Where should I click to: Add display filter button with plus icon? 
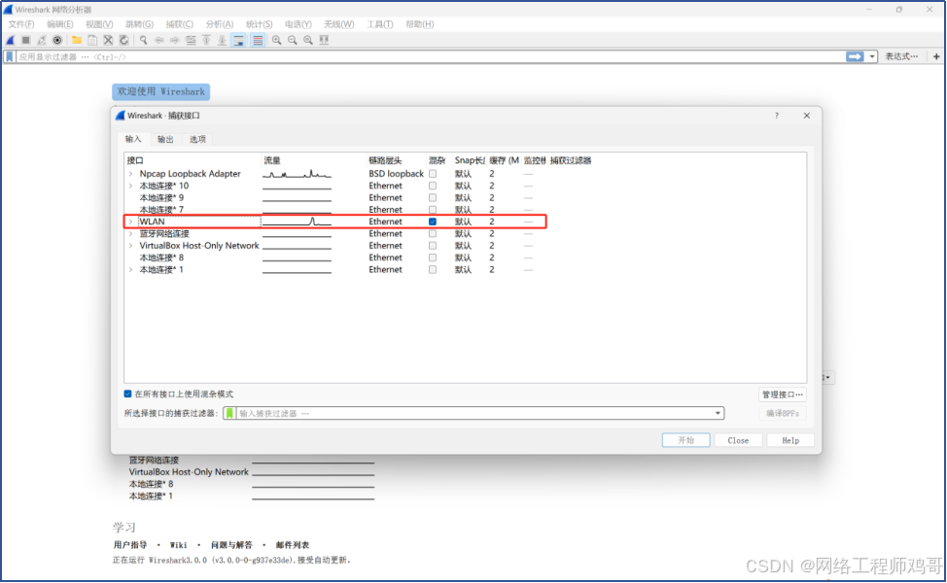point(936,56)
